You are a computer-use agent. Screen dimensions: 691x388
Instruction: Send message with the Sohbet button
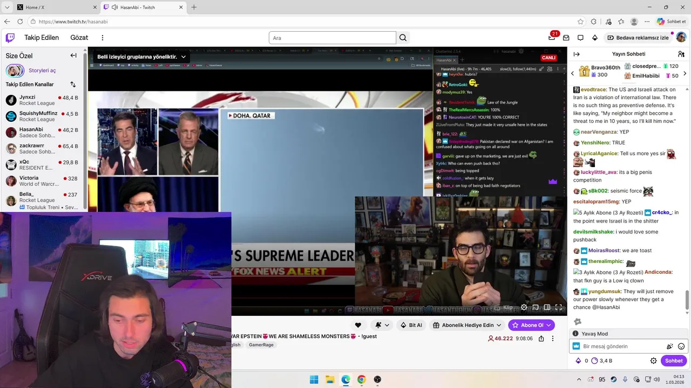[674, 361]
